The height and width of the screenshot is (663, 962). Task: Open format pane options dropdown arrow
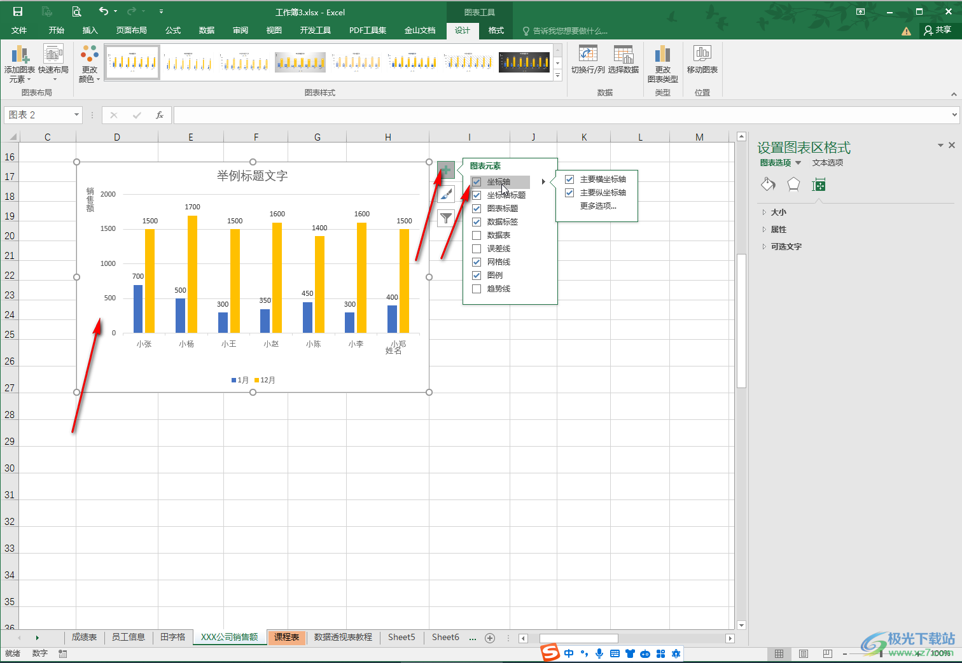[x=940, y=146]
